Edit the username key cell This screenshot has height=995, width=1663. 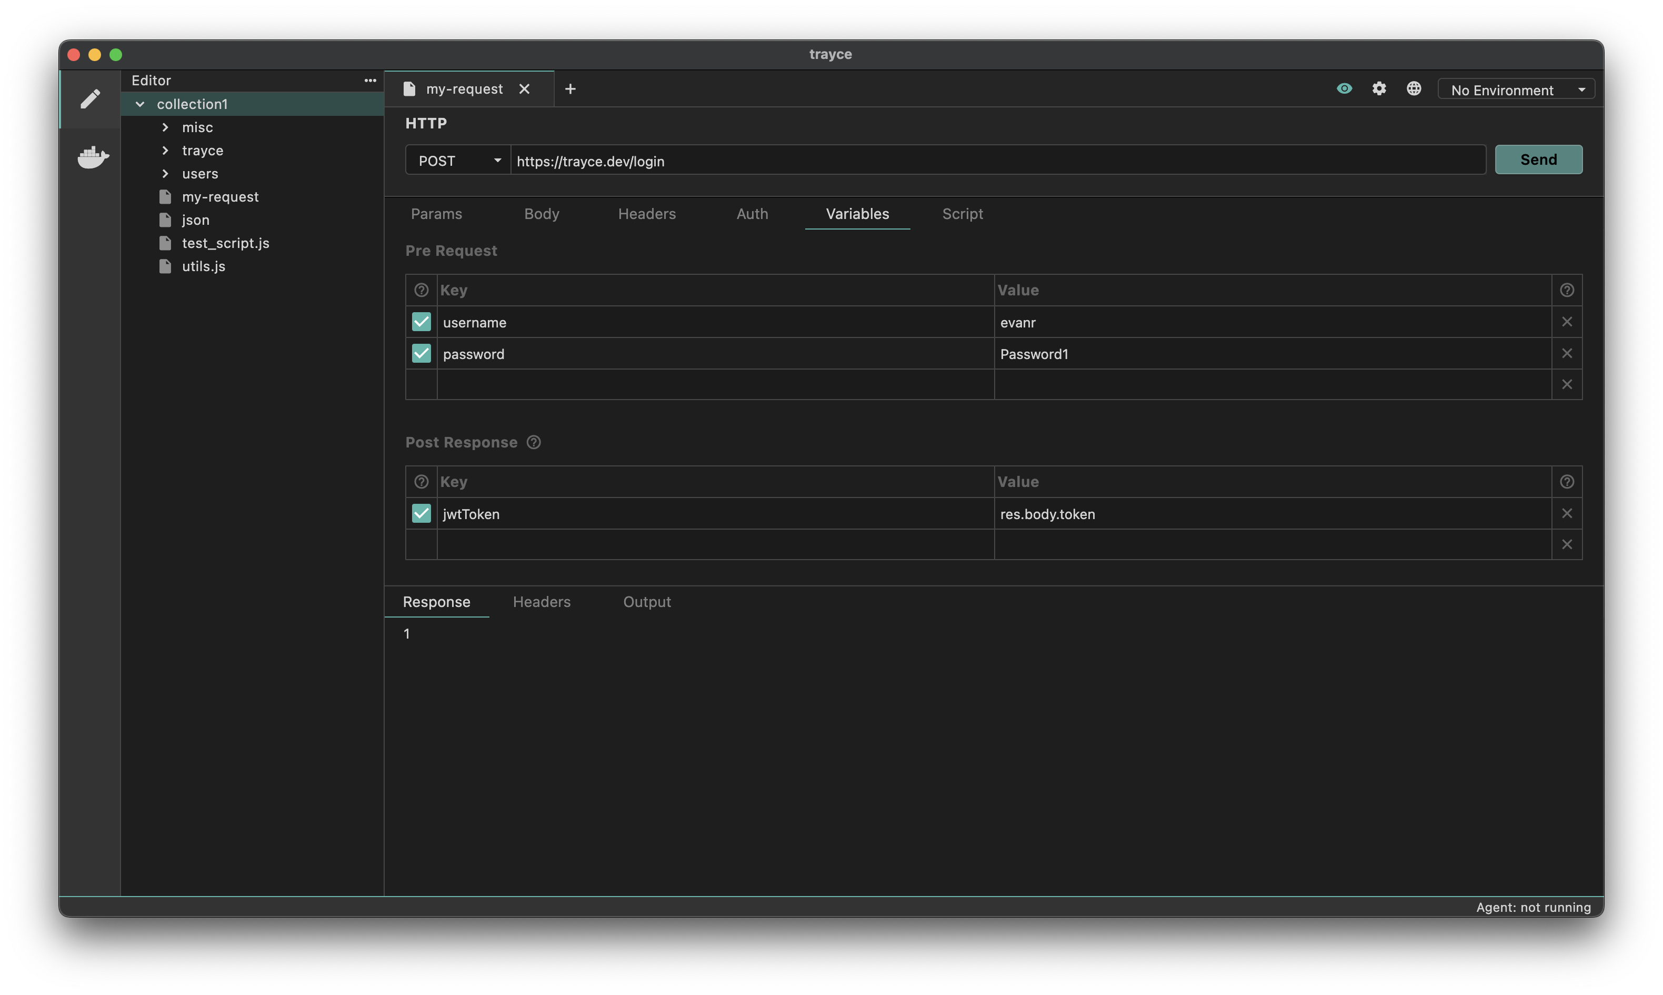[x=716, y=323]
